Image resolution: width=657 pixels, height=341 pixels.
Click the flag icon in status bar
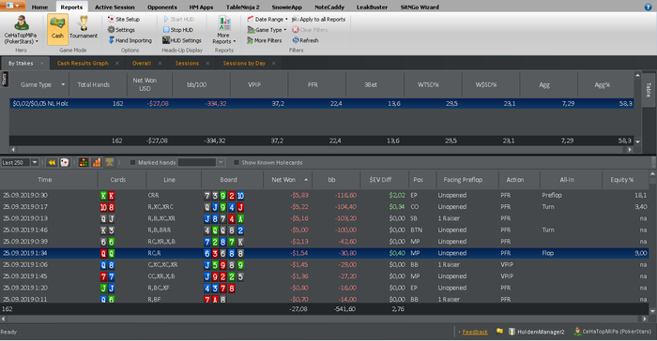click(499, 332)
